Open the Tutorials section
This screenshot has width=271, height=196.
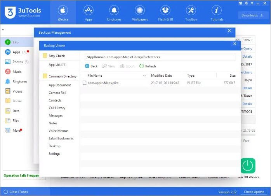coord(217,13)
